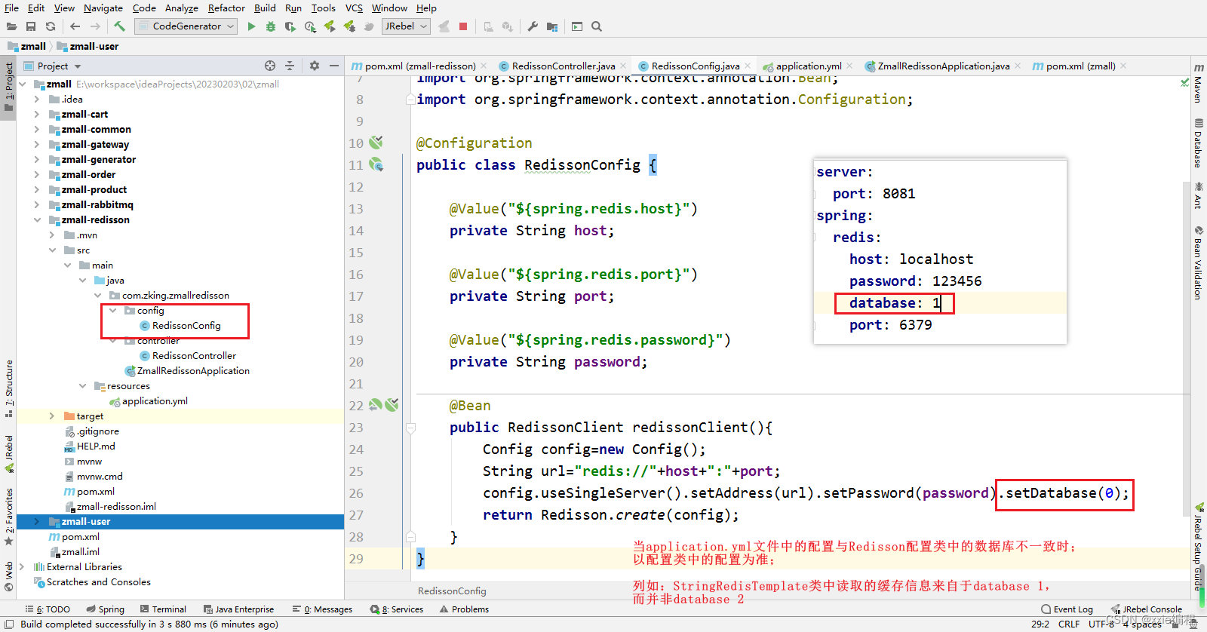Open the VCS menu

pyautogui.click(x=354, y=8)
